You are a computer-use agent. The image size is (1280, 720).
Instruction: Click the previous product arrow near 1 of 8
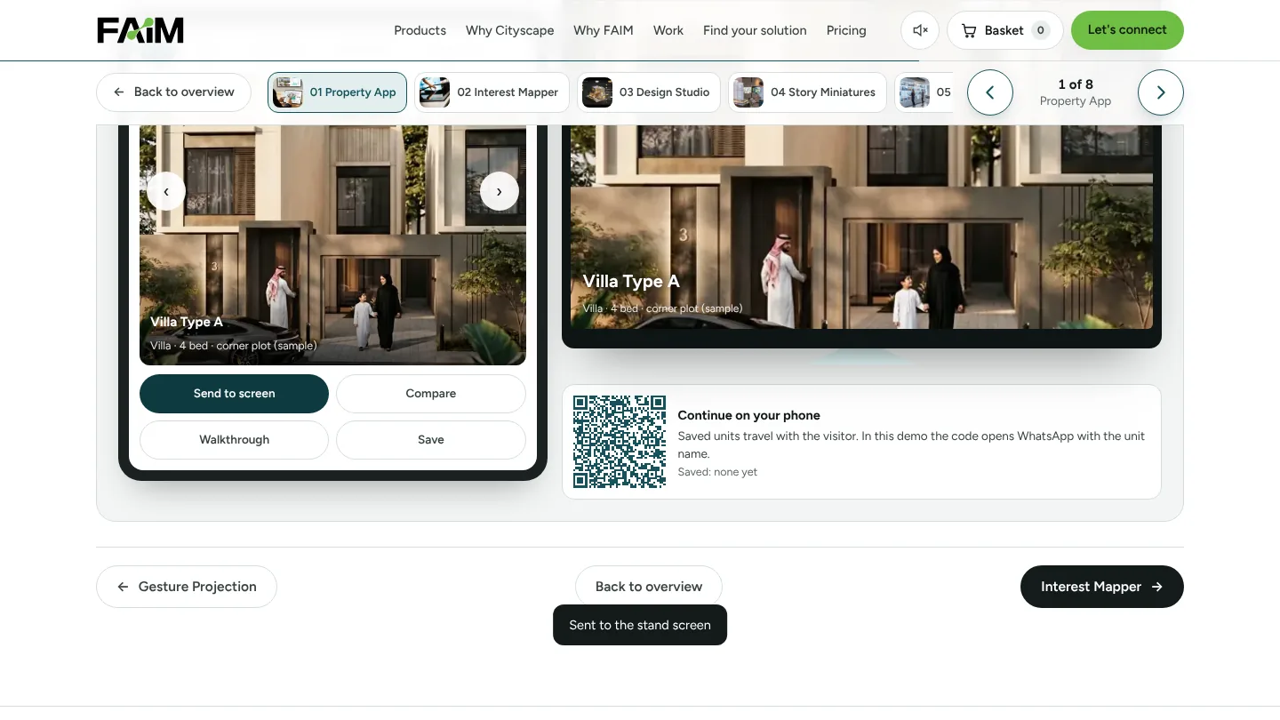click(990, 92)
